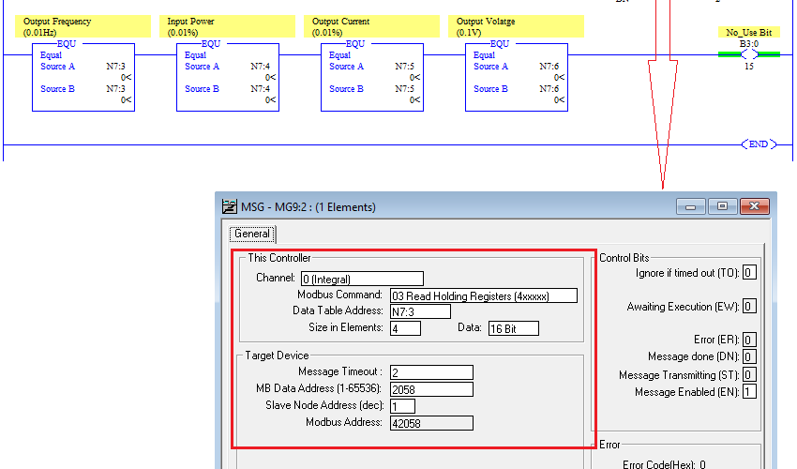797x469 pixels.
Task: Edit MB Data Address field 2058
Action: click(431, 389)
